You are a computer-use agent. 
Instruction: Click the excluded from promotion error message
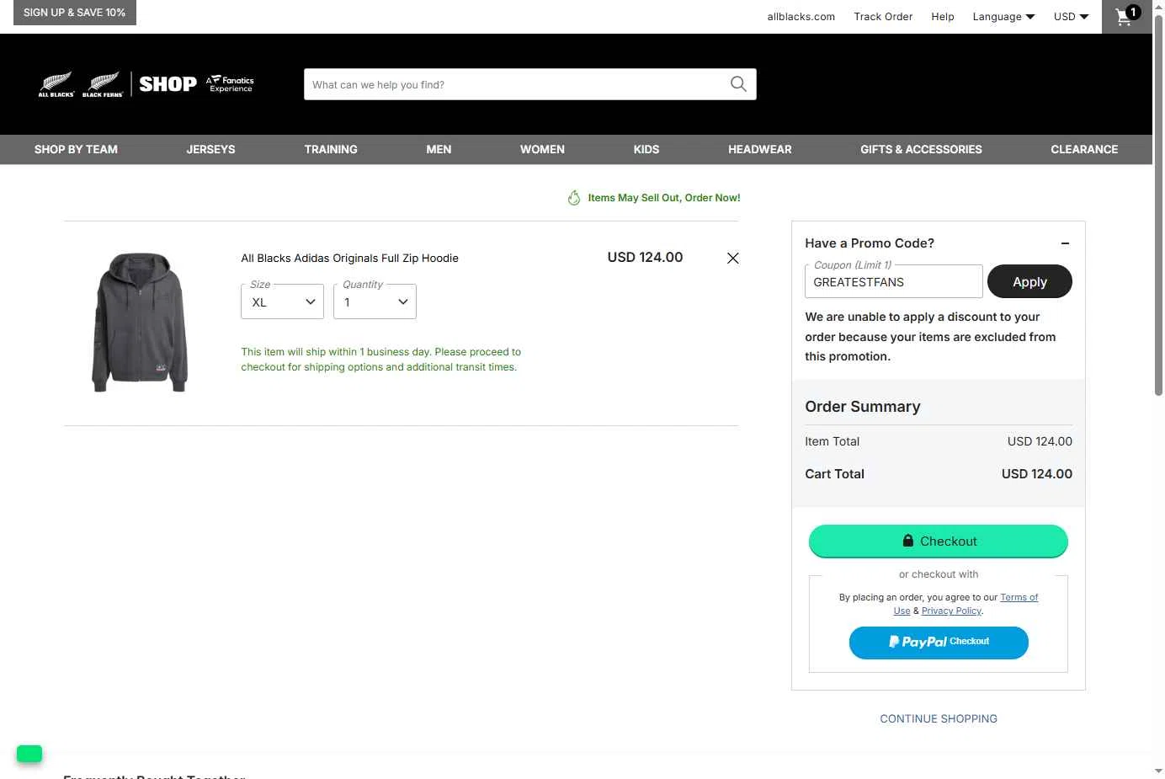930,337
